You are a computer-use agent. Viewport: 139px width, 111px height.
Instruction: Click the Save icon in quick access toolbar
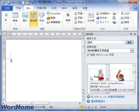(9, 3)
